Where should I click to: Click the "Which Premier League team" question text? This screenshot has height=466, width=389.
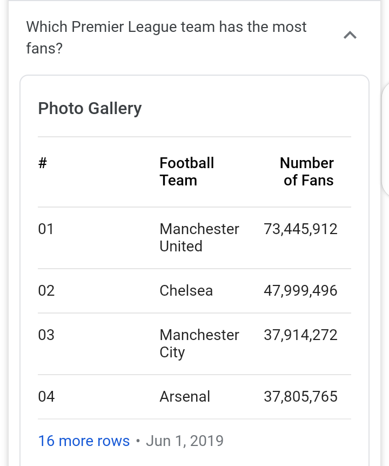[166, 37]
